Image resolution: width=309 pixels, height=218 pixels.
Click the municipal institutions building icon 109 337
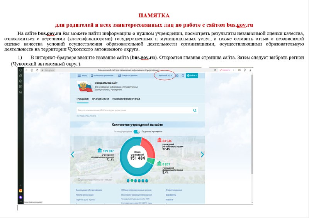coord(100,150)
